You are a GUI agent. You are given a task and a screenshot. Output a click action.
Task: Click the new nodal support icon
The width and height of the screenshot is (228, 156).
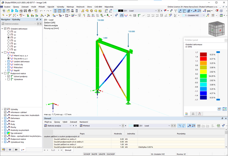pos(28,15)
